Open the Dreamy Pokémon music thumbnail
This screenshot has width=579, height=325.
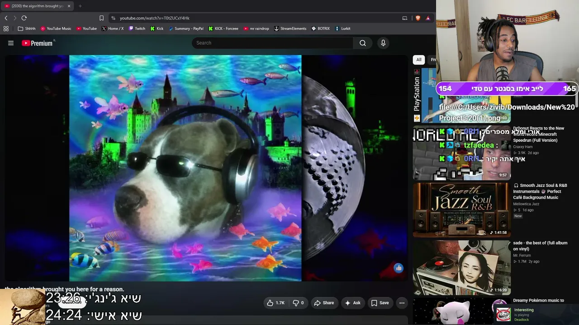(x=462, y=311)
